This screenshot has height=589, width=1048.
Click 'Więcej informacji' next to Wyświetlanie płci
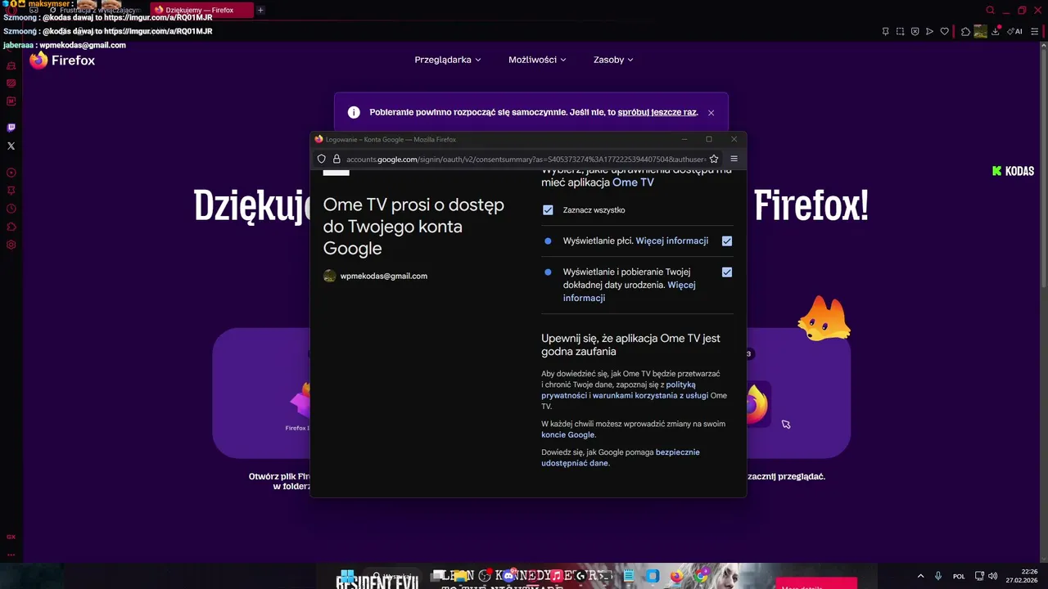pyautogui.click(x=672, y=241)
